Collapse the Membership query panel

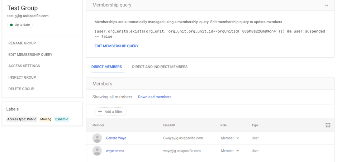coord(327,5)
